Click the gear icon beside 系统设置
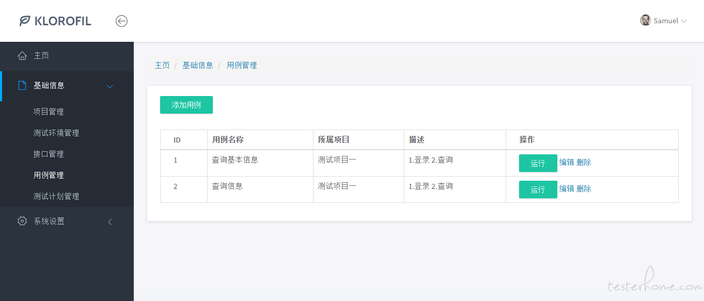The height and width of the screenshot is (301, 704). (22, 221)
